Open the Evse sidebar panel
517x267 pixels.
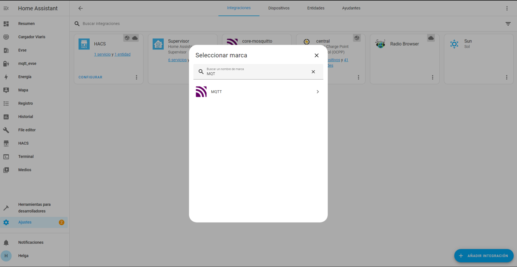coord(34,50)
